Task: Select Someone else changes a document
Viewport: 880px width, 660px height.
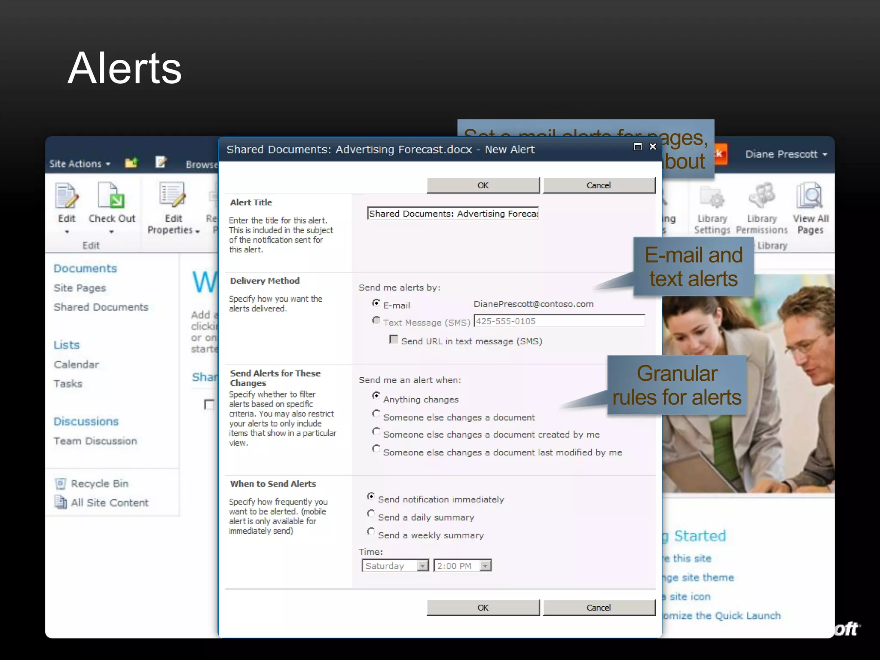Action: 376,413
